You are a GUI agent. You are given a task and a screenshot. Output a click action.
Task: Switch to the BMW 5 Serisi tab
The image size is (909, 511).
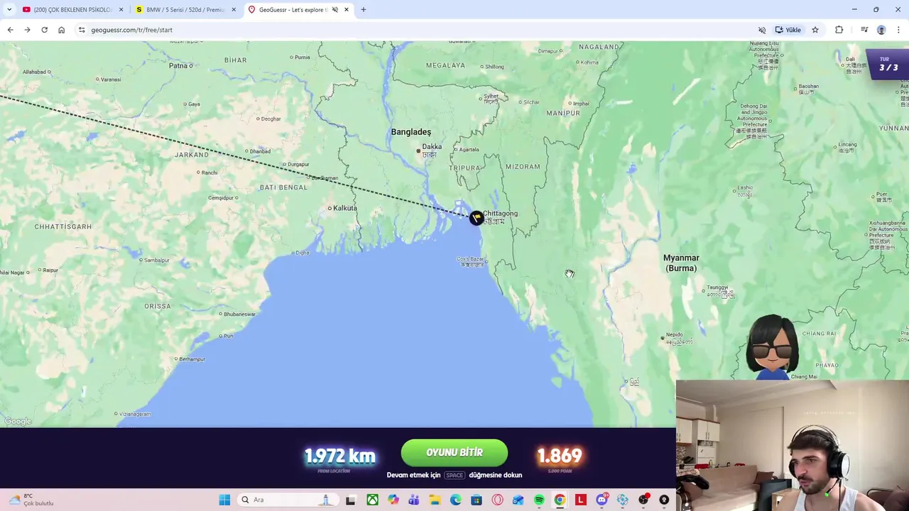186,10
